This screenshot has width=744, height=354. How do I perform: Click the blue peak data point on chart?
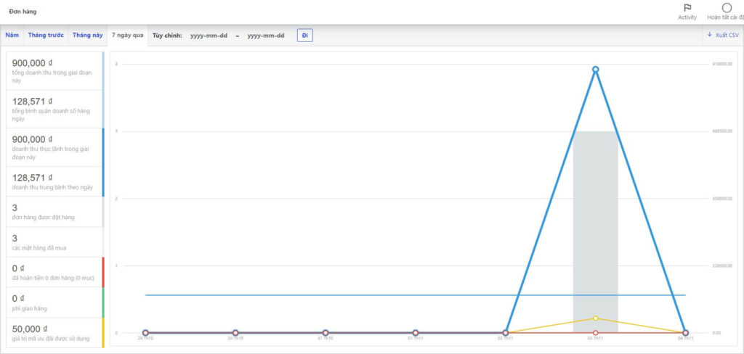595,70
